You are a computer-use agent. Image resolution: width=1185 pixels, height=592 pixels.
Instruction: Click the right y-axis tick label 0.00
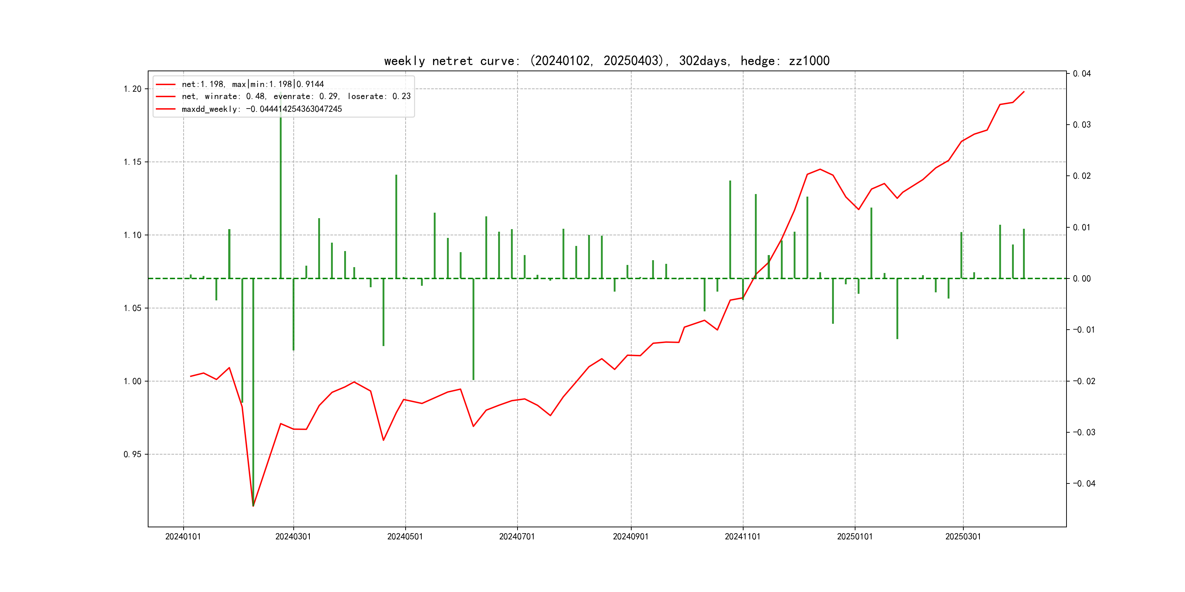tap(1082, 279)
